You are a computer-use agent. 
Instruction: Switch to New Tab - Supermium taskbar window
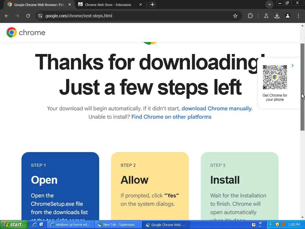tap(118, 225)
